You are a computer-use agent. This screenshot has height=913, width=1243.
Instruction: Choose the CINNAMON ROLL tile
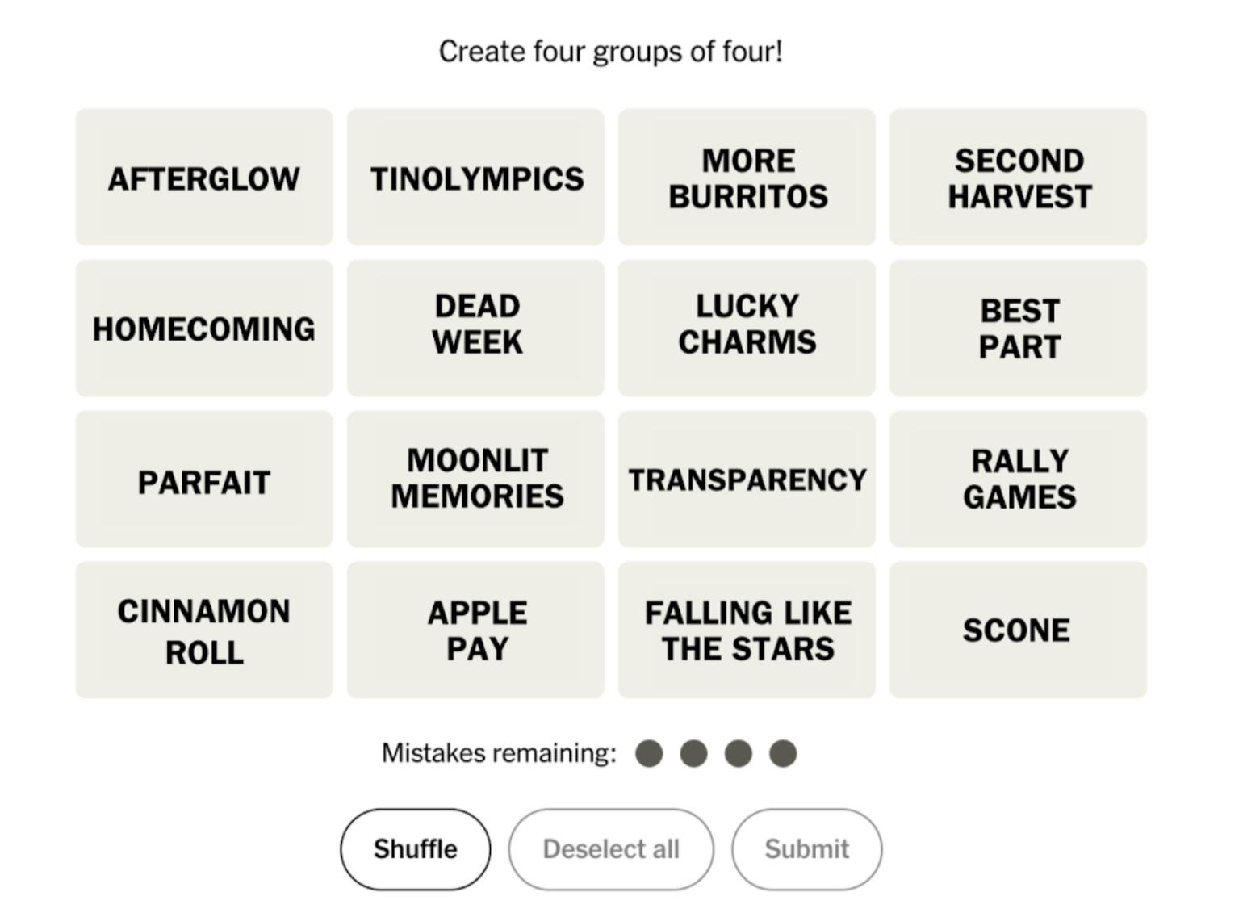click(x=204, y=630)
